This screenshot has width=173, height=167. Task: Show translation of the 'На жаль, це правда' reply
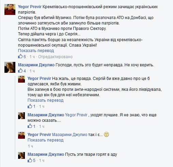point(45,100)
